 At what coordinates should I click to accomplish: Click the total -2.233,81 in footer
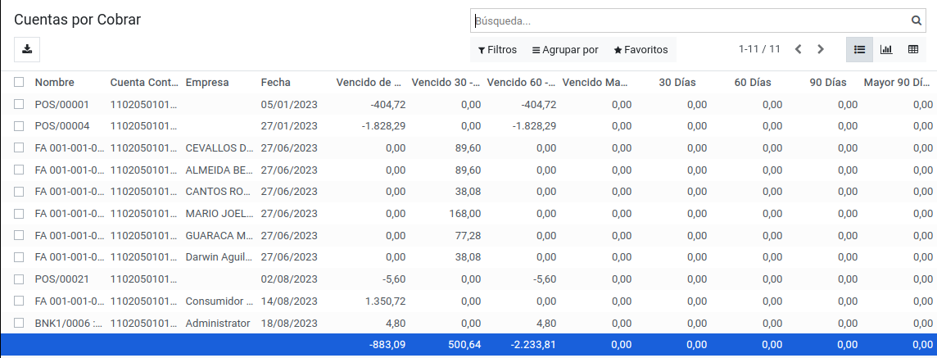[x=534, y=344]
